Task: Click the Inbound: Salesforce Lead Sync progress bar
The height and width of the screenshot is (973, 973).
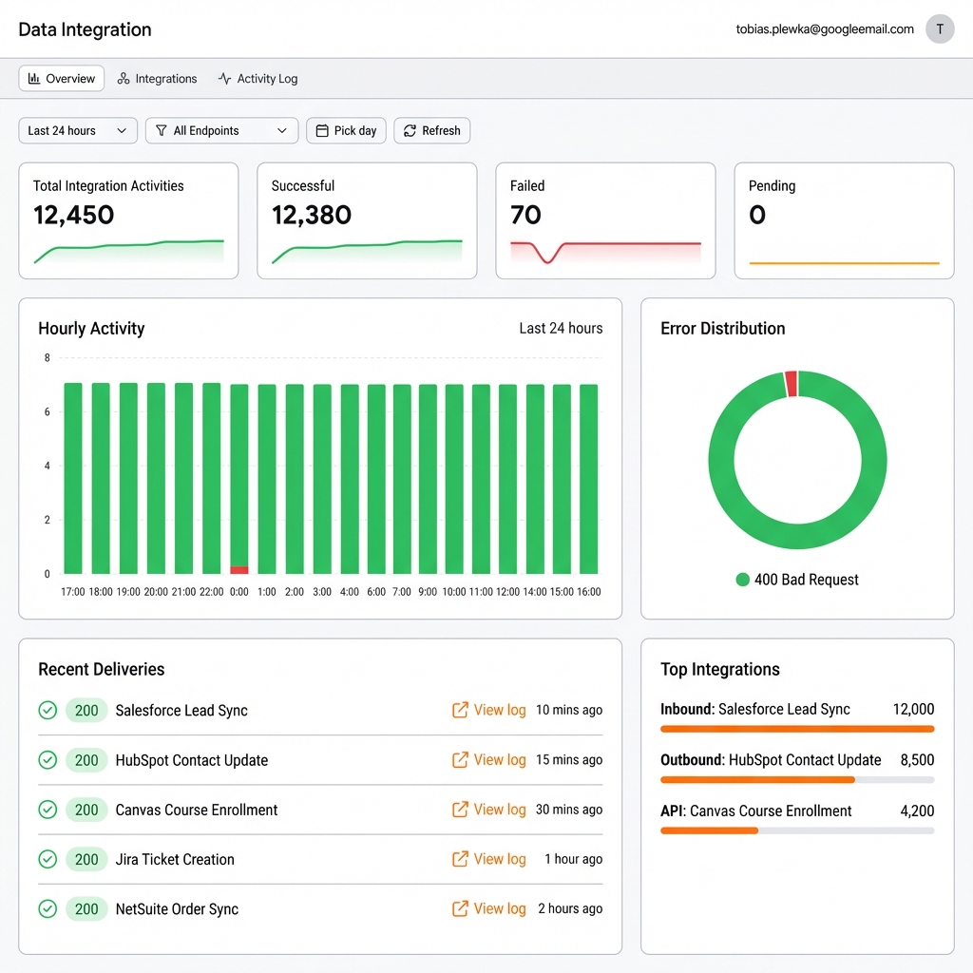Action: pyautogui.click(x=797, y=729)
